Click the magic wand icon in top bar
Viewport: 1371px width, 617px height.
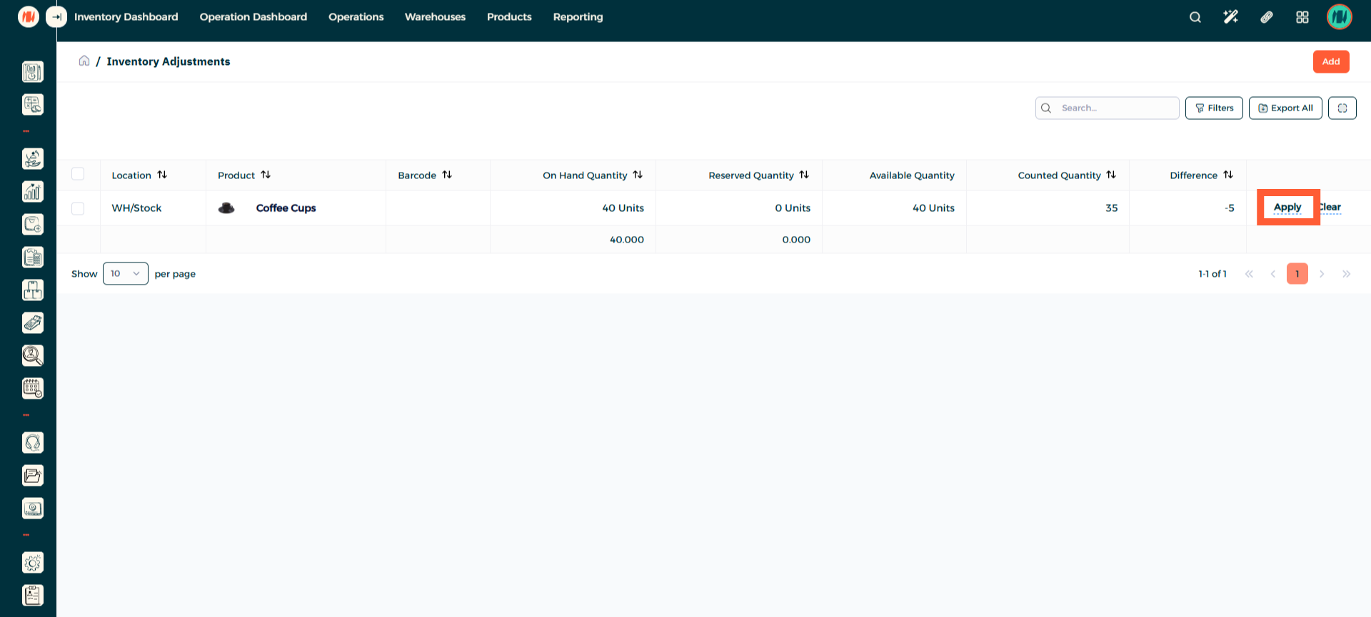point(1230,17)
